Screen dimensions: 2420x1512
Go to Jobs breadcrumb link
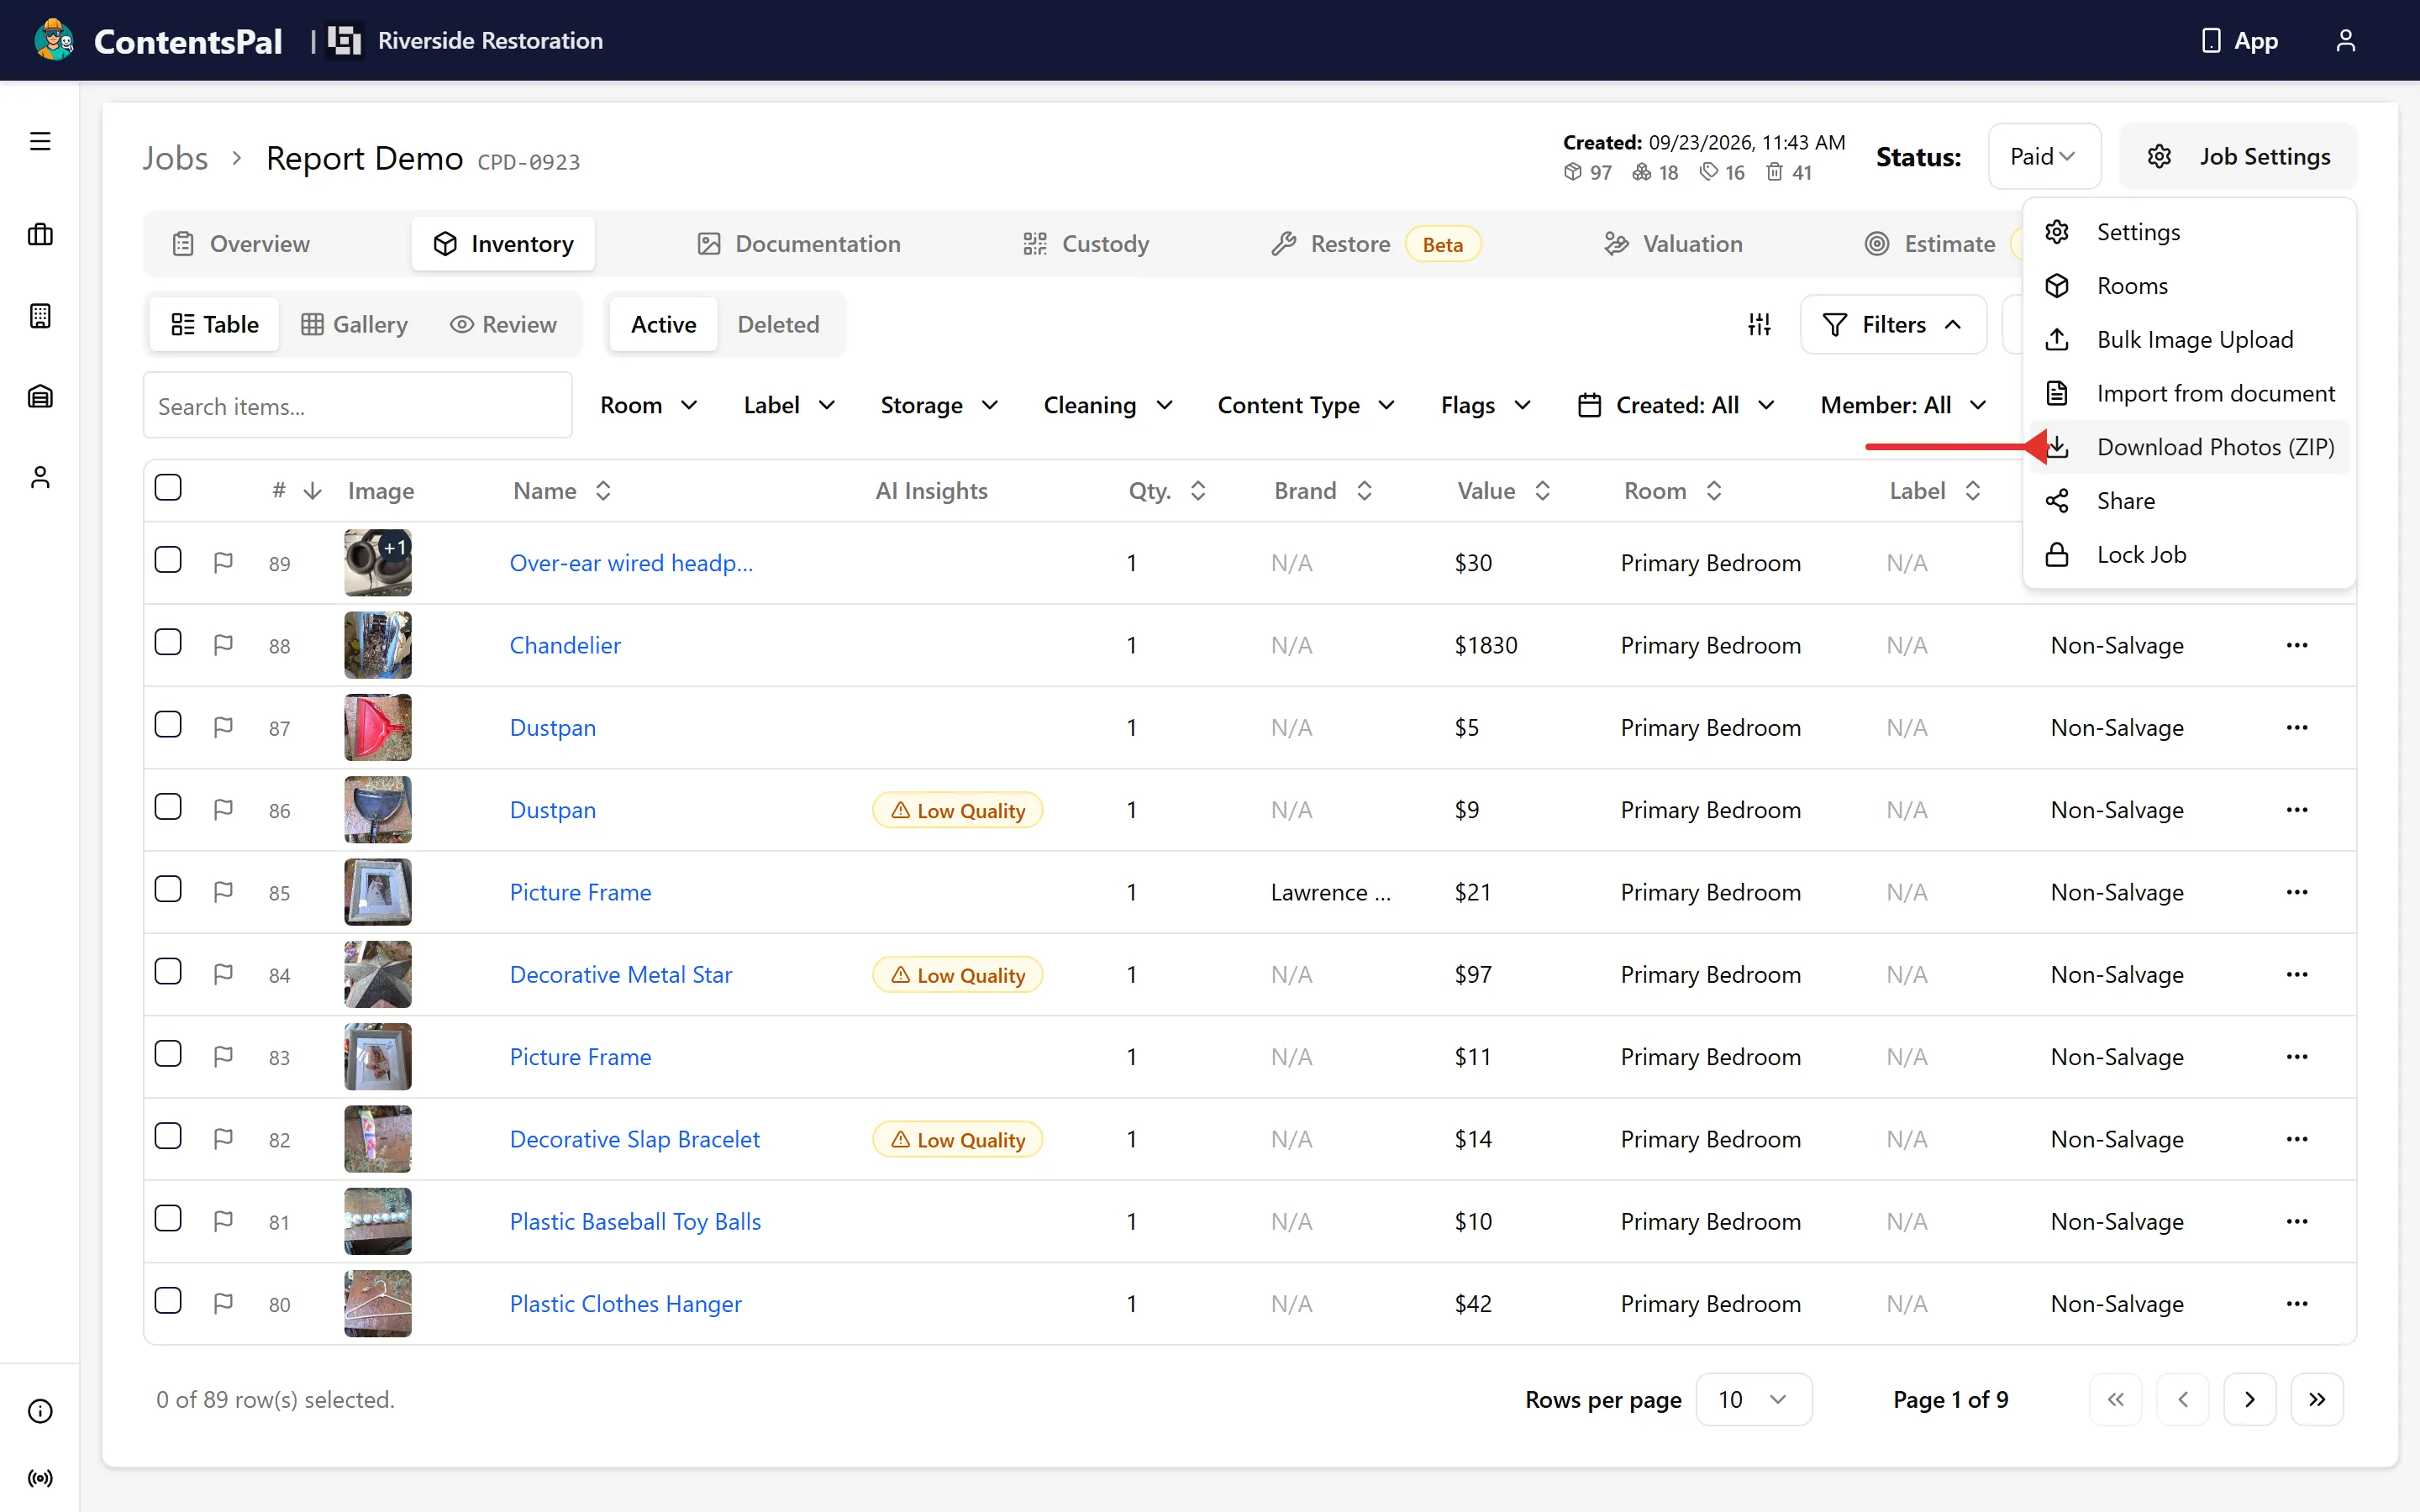pos(175,158)
